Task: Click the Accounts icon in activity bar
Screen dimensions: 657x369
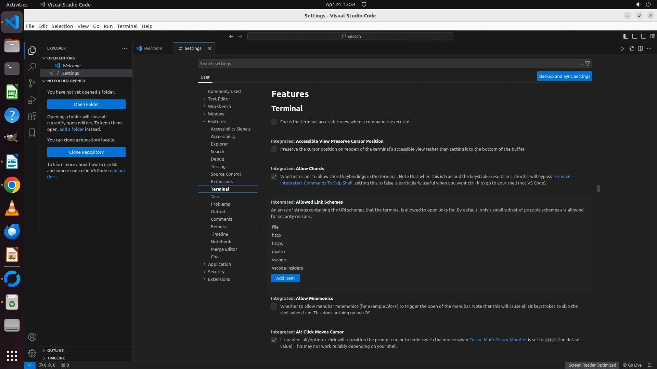Action: [x=32, y=337]
